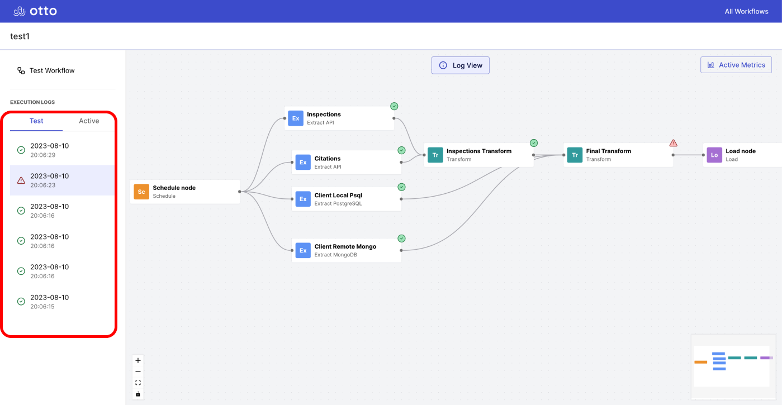
Task: Switch to the Test logs tab
Action: (x=36, y=121)
